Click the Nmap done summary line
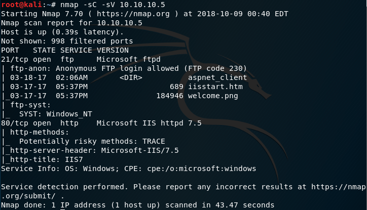 point(137,205)
